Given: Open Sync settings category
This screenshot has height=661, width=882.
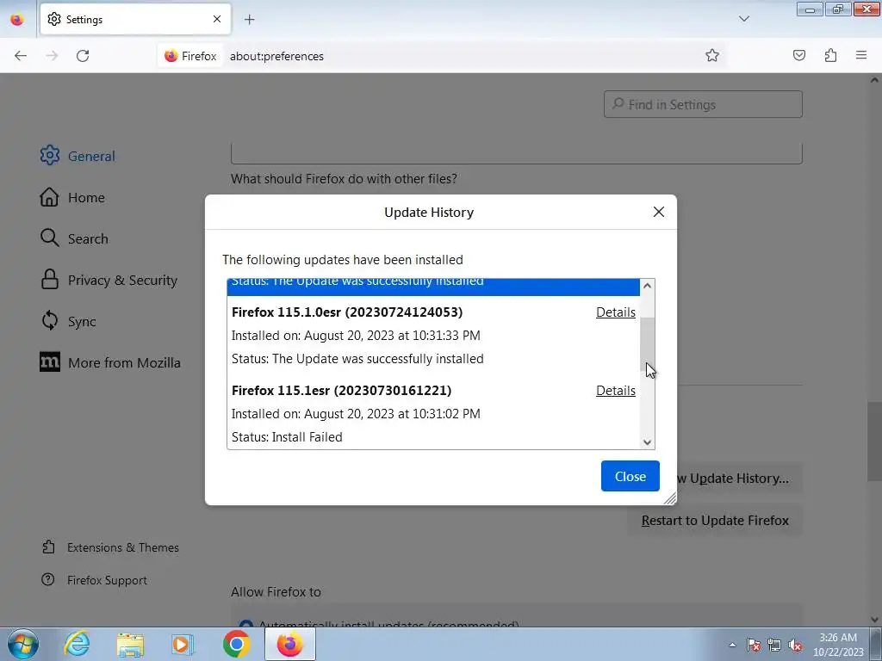Looking at the screenshot, I should click(x=68, y=321).
